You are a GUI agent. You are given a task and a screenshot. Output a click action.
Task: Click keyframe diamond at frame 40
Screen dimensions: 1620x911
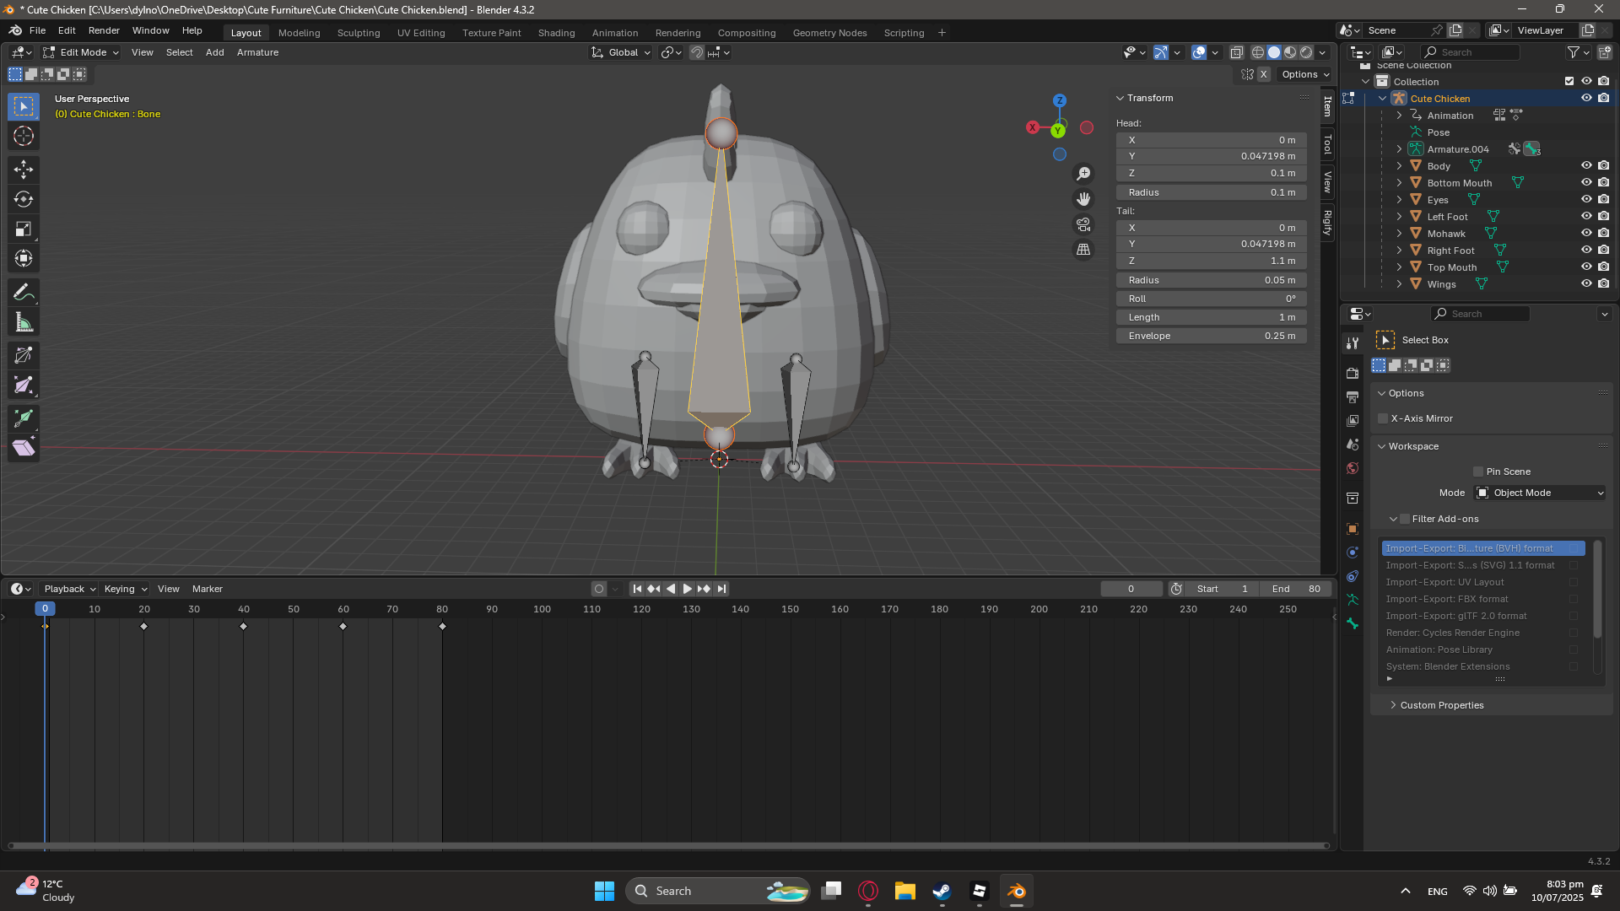(244, 626)
